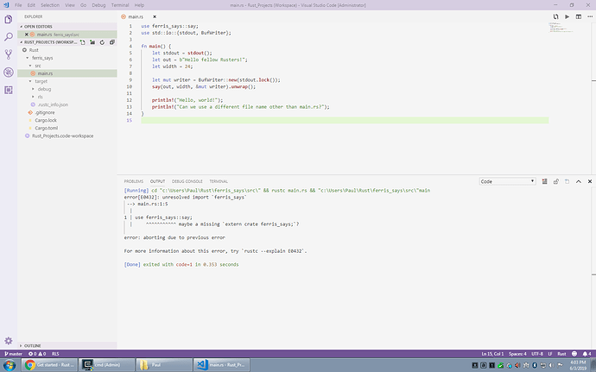The width and height of the screenshot is (596, 372).
Task: Click the New File icon in the workspace header
Action: 83,42
